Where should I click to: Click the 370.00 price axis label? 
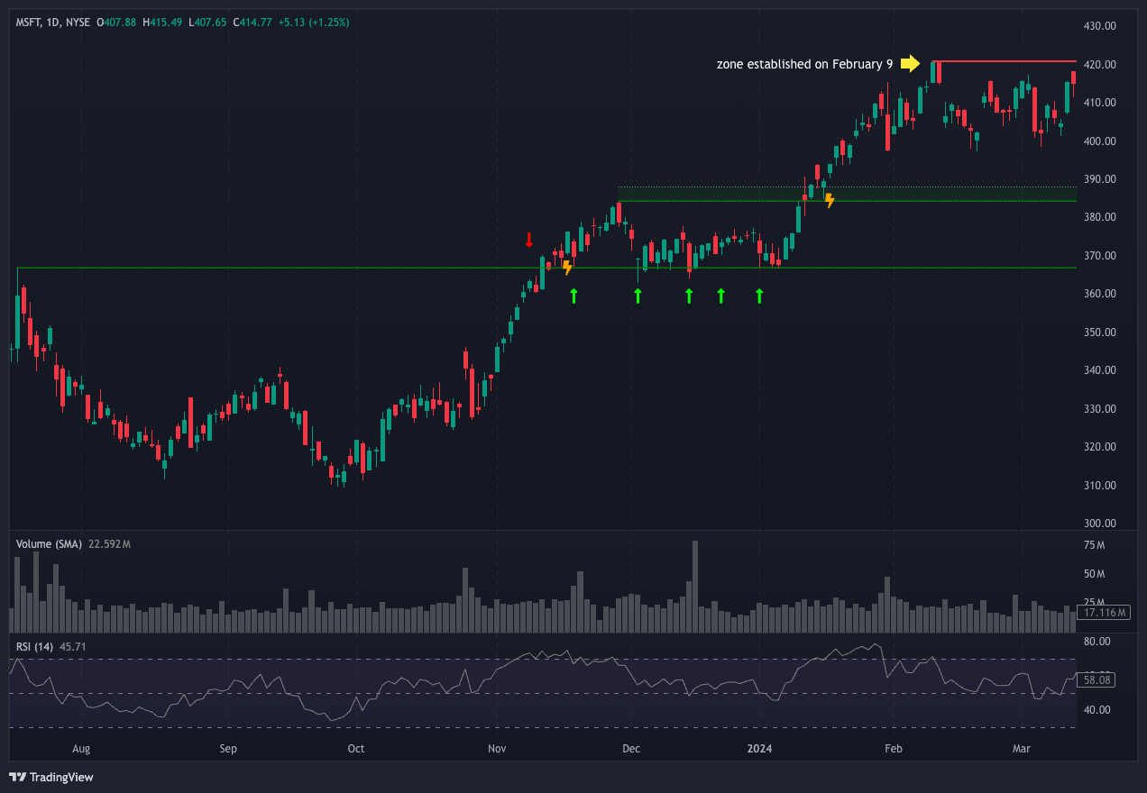click(1100, 256)
